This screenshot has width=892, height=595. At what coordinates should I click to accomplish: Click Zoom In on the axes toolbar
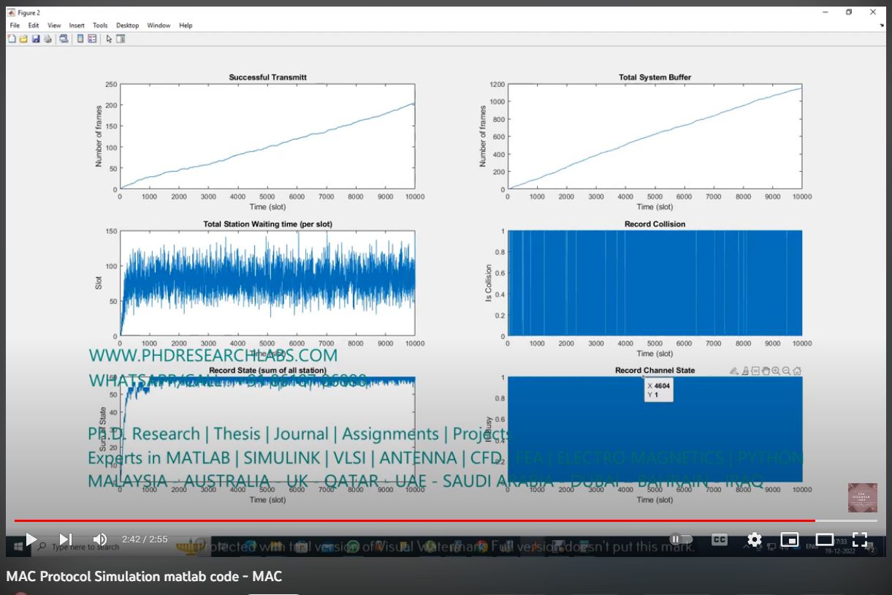point(776,371)
